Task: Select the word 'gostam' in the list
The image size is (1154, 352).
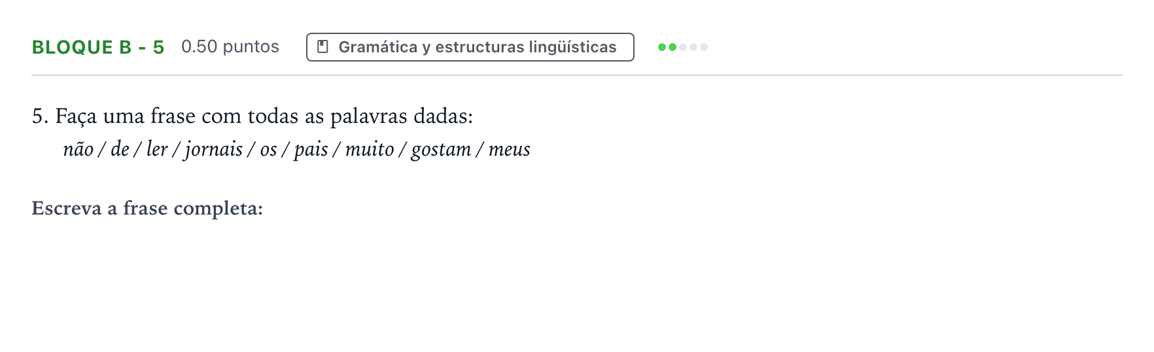Action: pyautogui.click(x=441, y=150)
